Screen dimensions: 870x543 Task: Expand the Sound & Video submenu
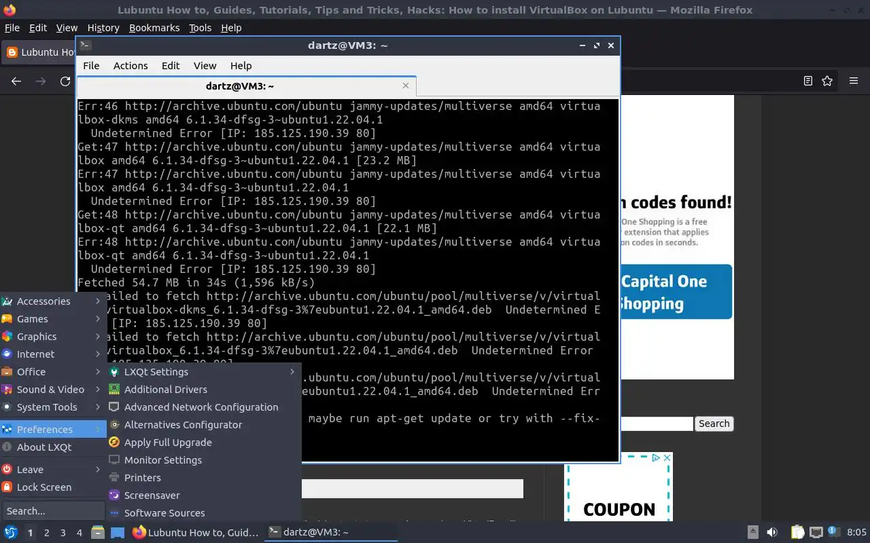coord(52,389)
